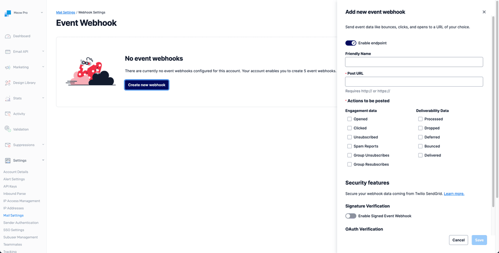Click the Dashboard icon in sidebar
Image resolution: width=499 pixels, height=253 pixels.
7,36
